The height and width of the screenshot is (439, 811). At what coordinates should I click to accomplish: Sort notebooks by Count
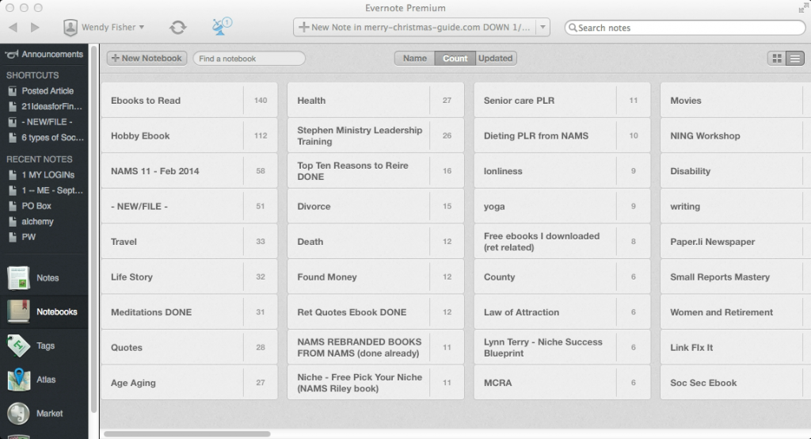(455, 59)
